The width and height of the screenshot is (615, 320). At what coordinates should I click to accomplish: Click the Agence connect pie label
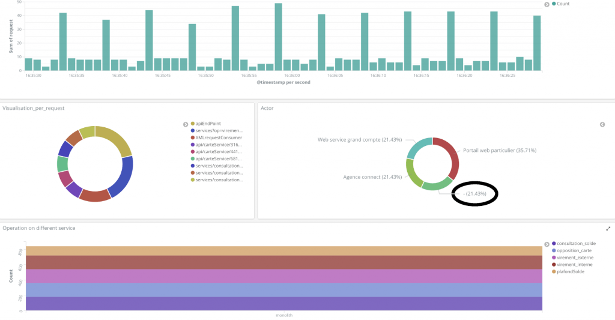tap(372, 177)
